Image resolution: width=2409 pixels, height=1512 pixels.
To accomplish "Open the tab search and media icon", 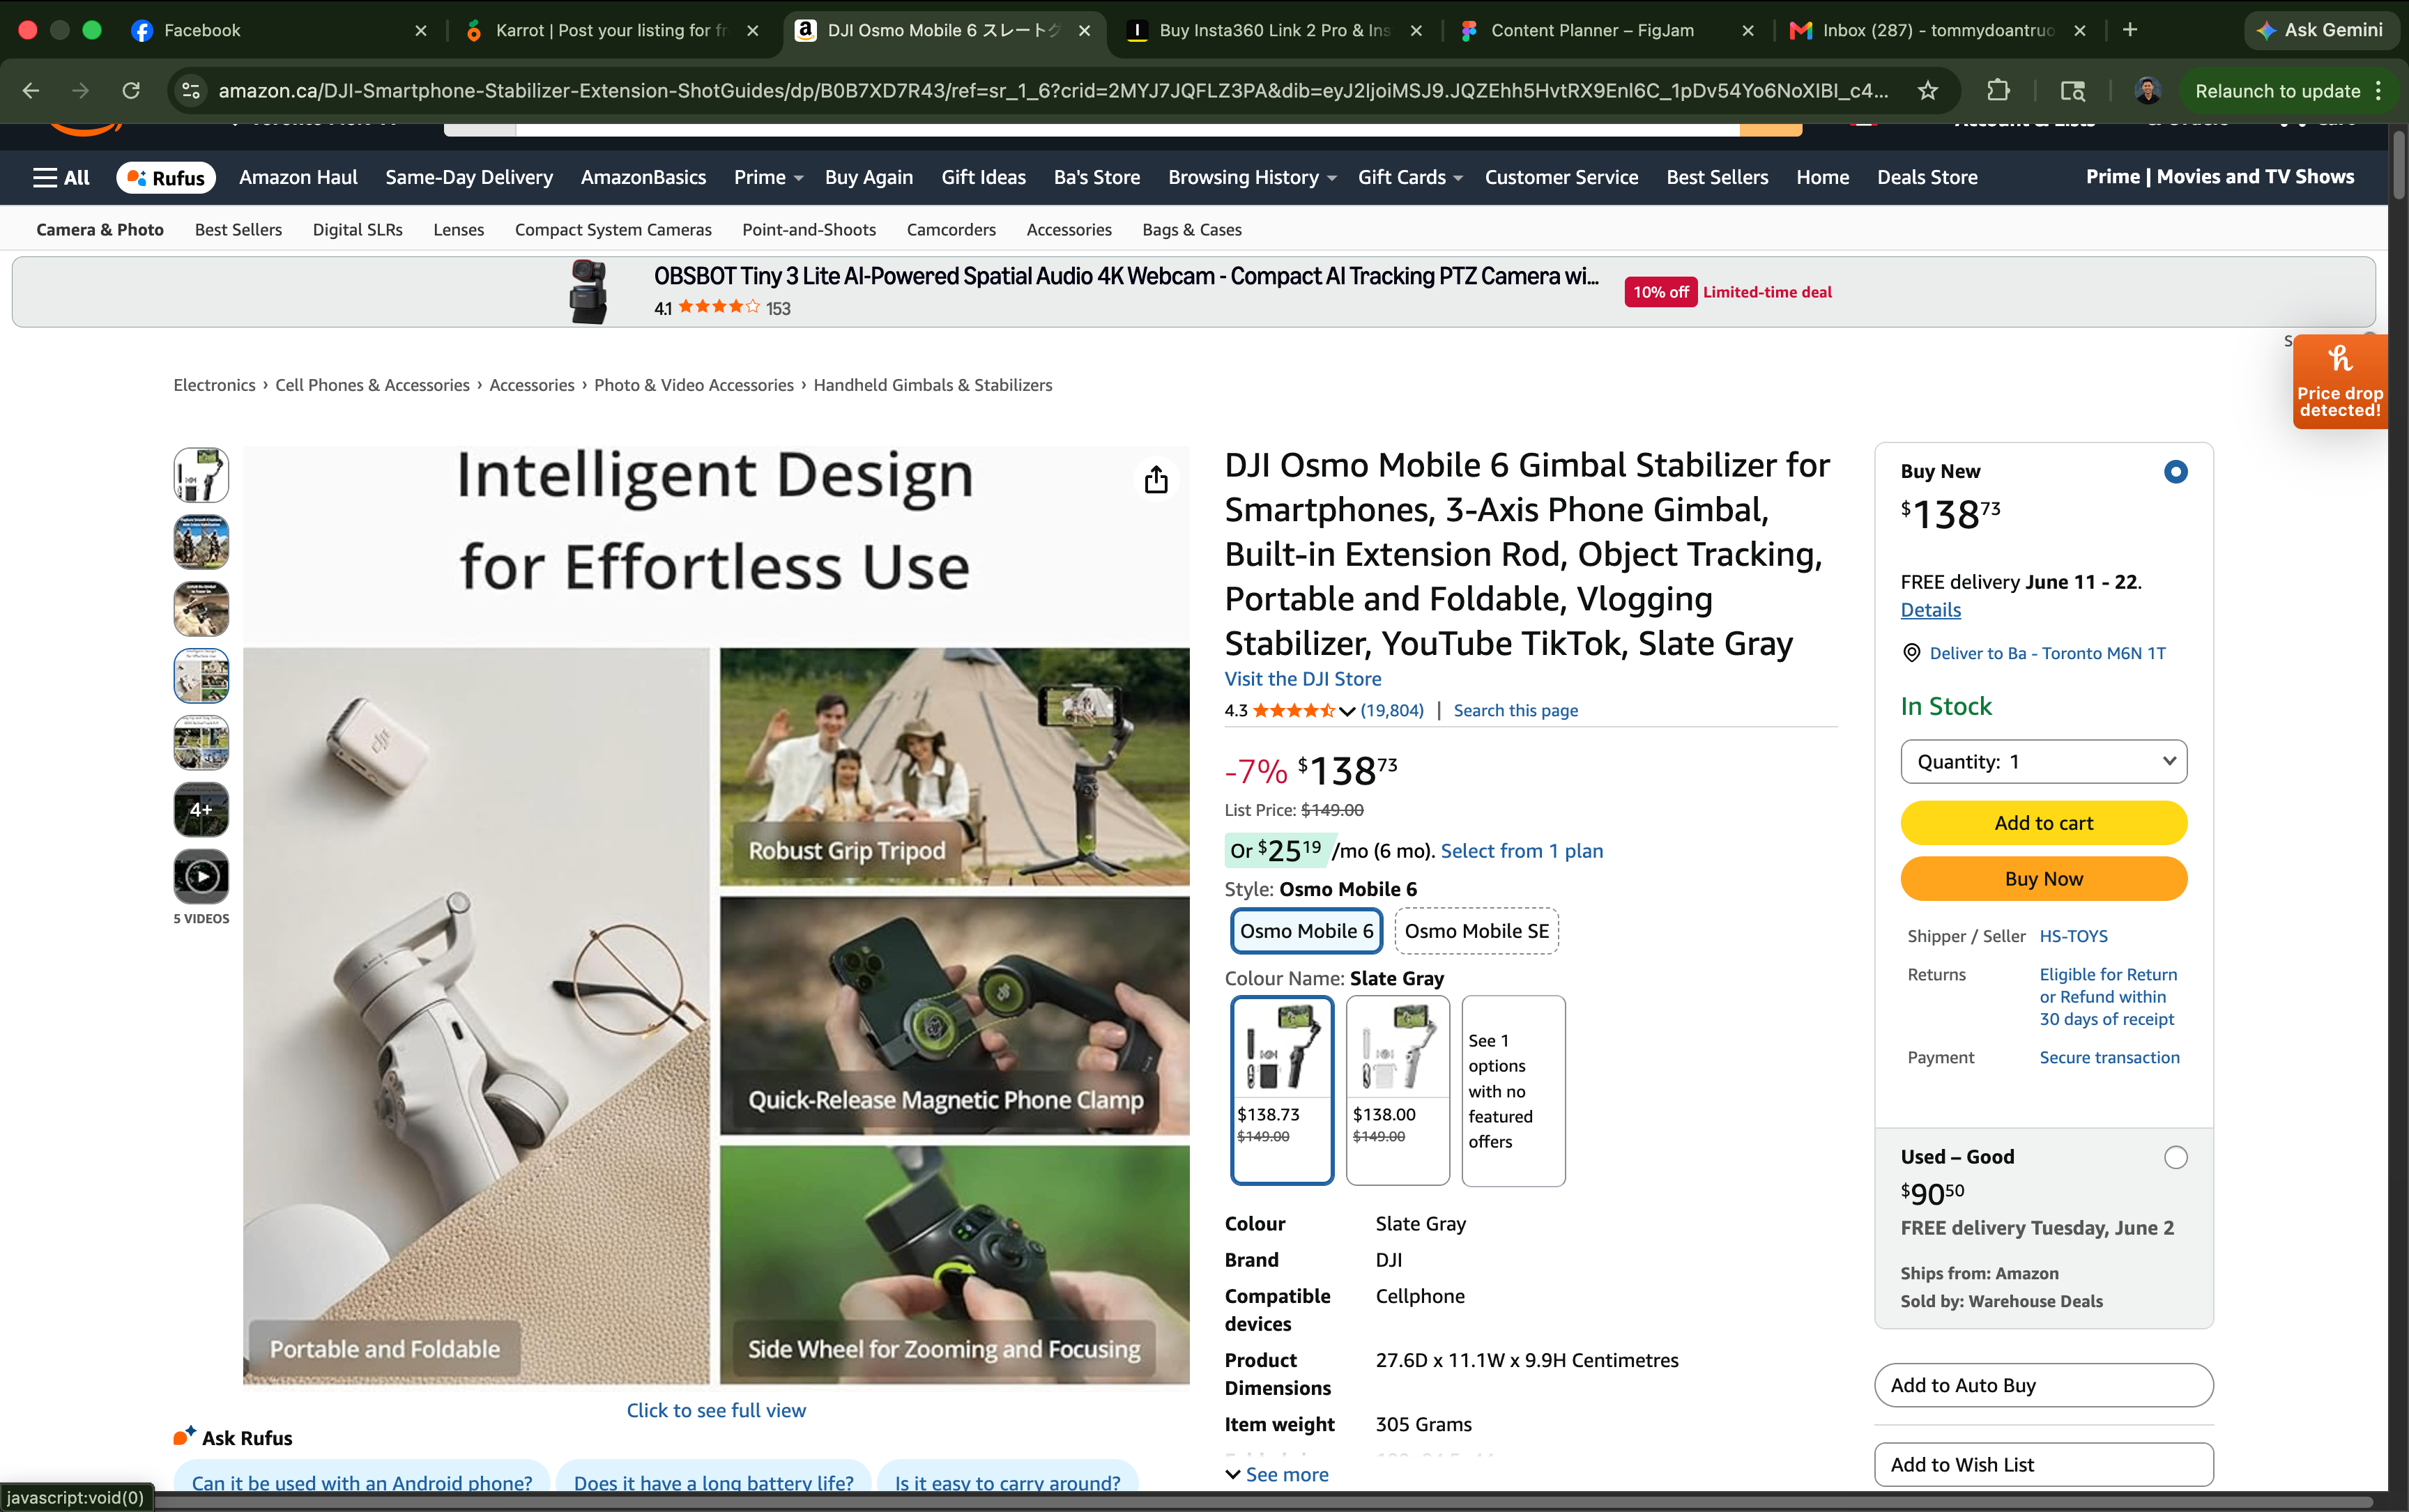I will coord(2072,91).
